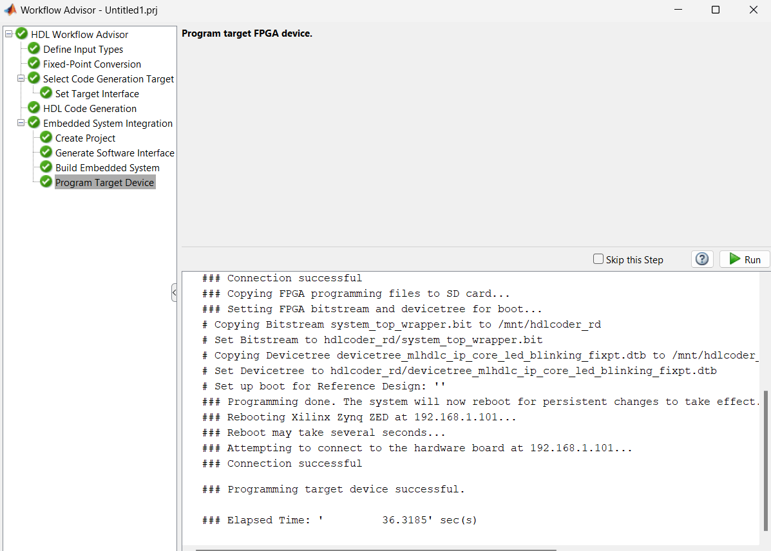The image size is (771, 551).
Task: Click green checkmark icon beside Set Target Interface
Action: (x=46, y=93)
